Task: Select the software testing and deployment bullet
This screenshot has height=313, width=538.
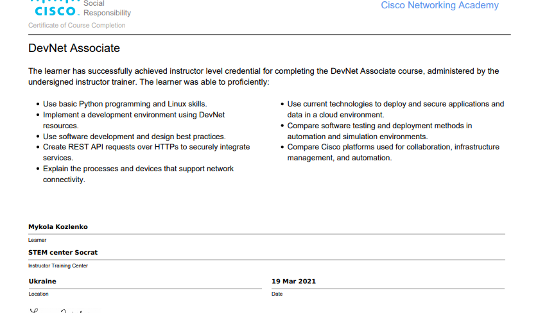Action: (379, 131)
